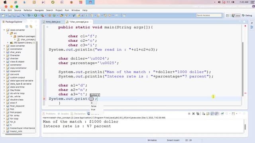Collapse all in Package Explorer

[x=27, y=26]
